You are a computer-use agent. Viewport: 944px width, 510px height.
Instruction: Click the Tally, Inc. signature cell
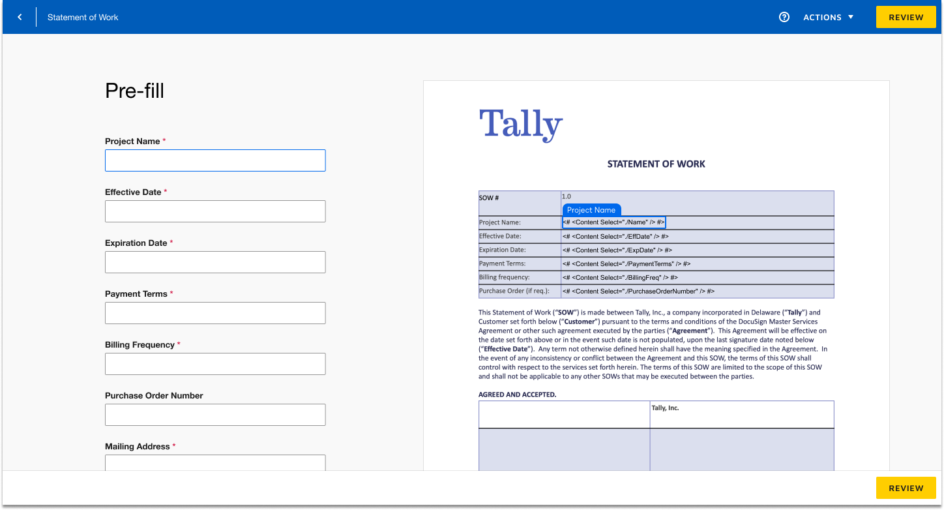point(742,414)
